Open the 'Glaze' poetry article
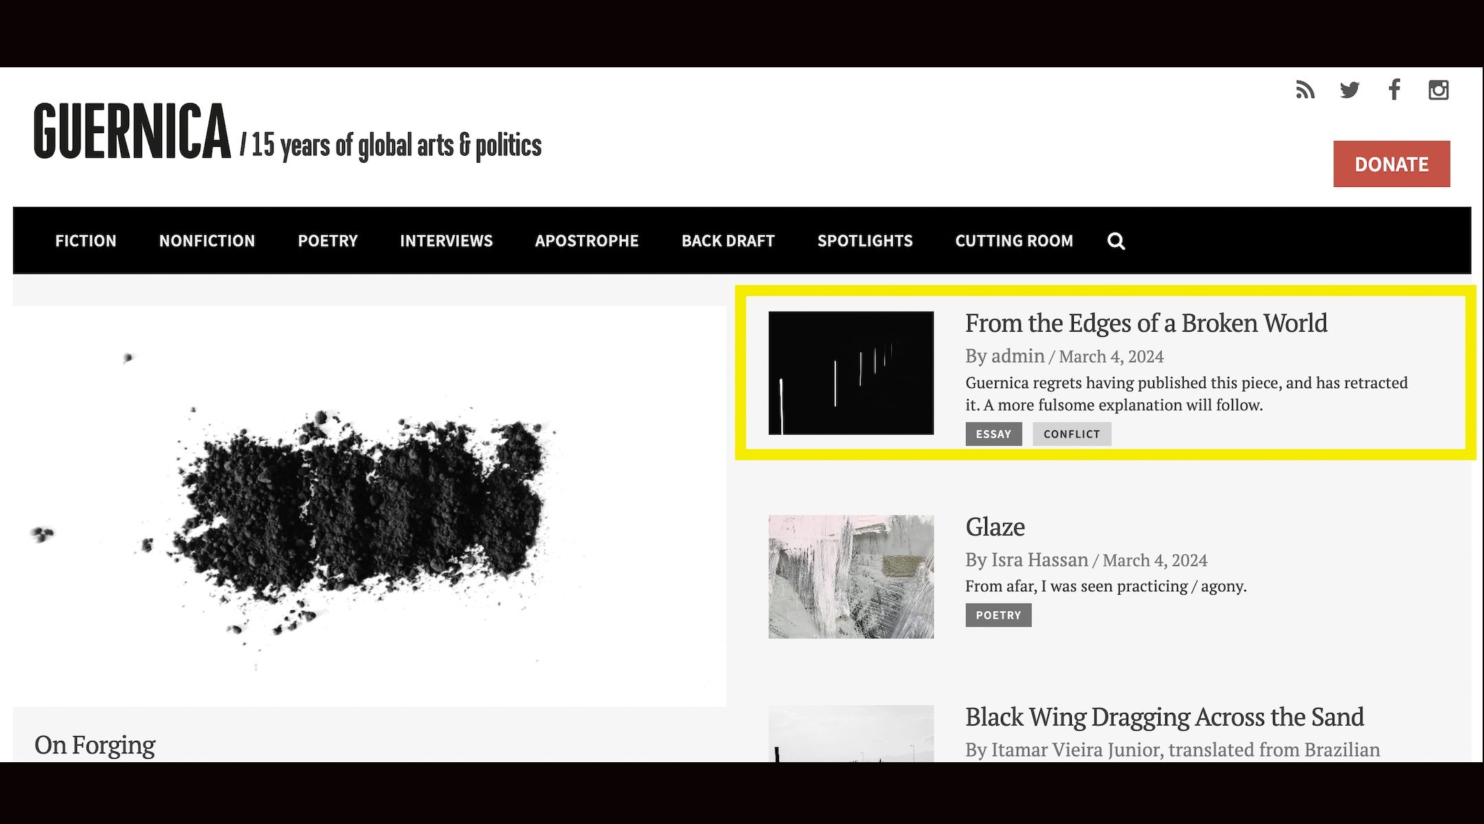 click(x=995, y=526)
